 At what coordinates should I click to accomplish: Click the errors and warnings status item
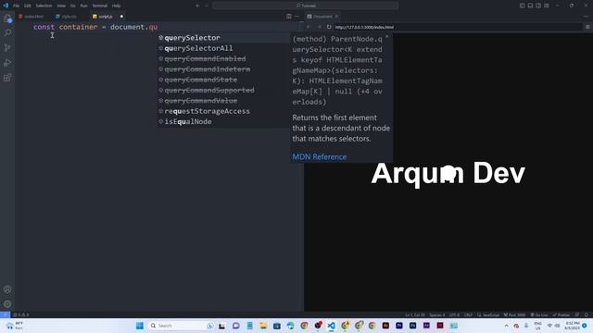20,314
